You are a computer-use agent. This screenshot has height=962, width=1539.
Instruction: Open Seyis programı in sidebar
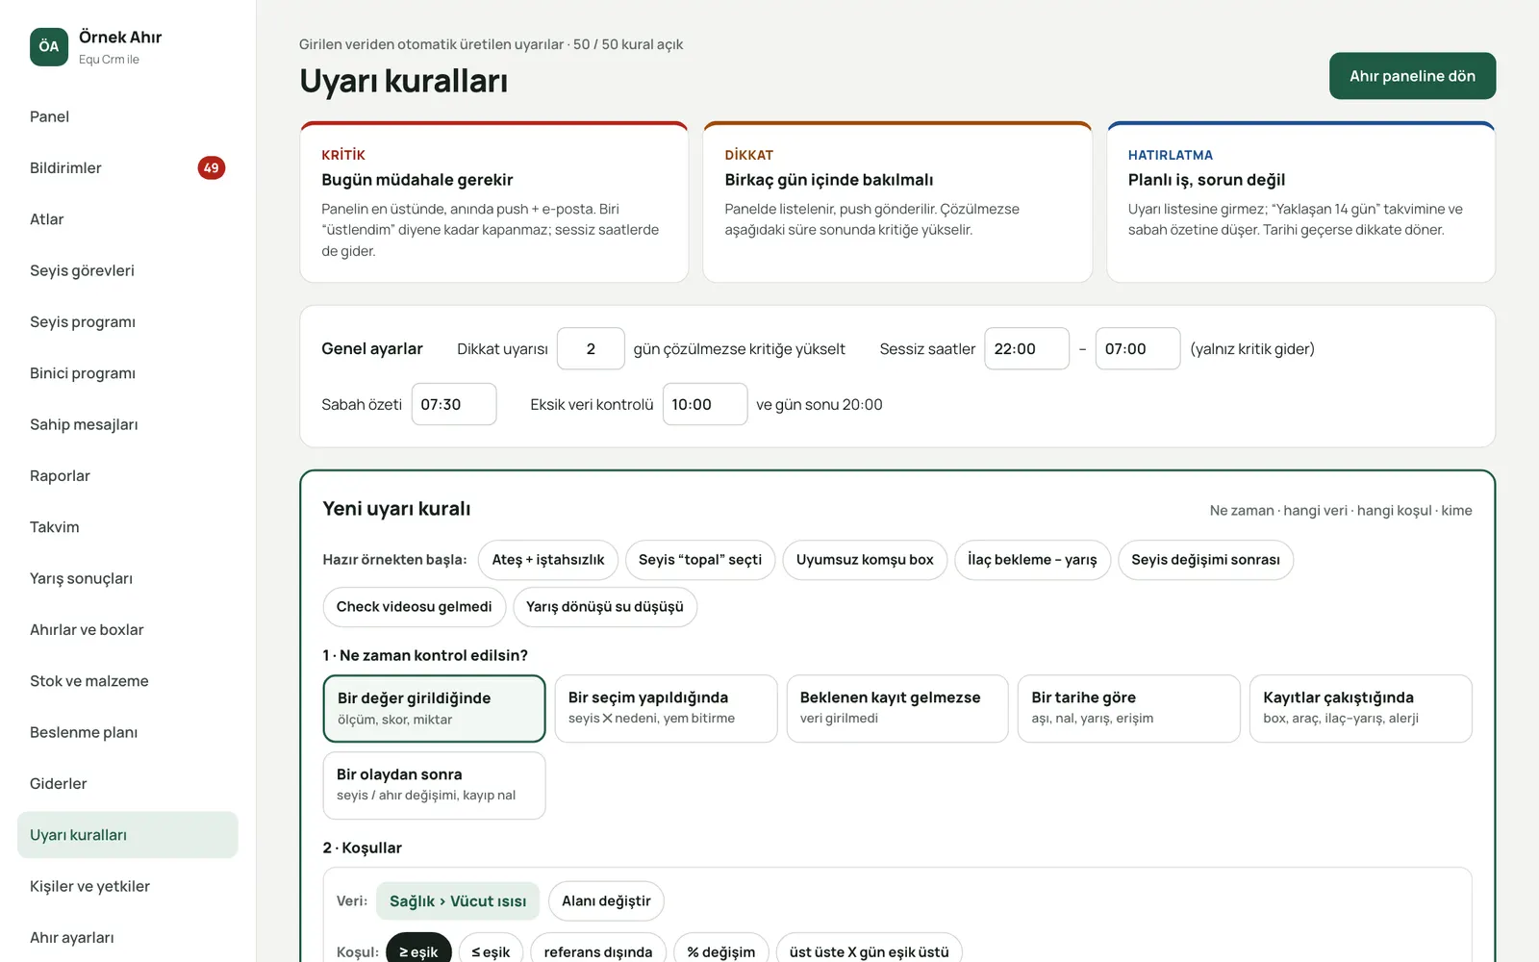[x=127, y=321]
